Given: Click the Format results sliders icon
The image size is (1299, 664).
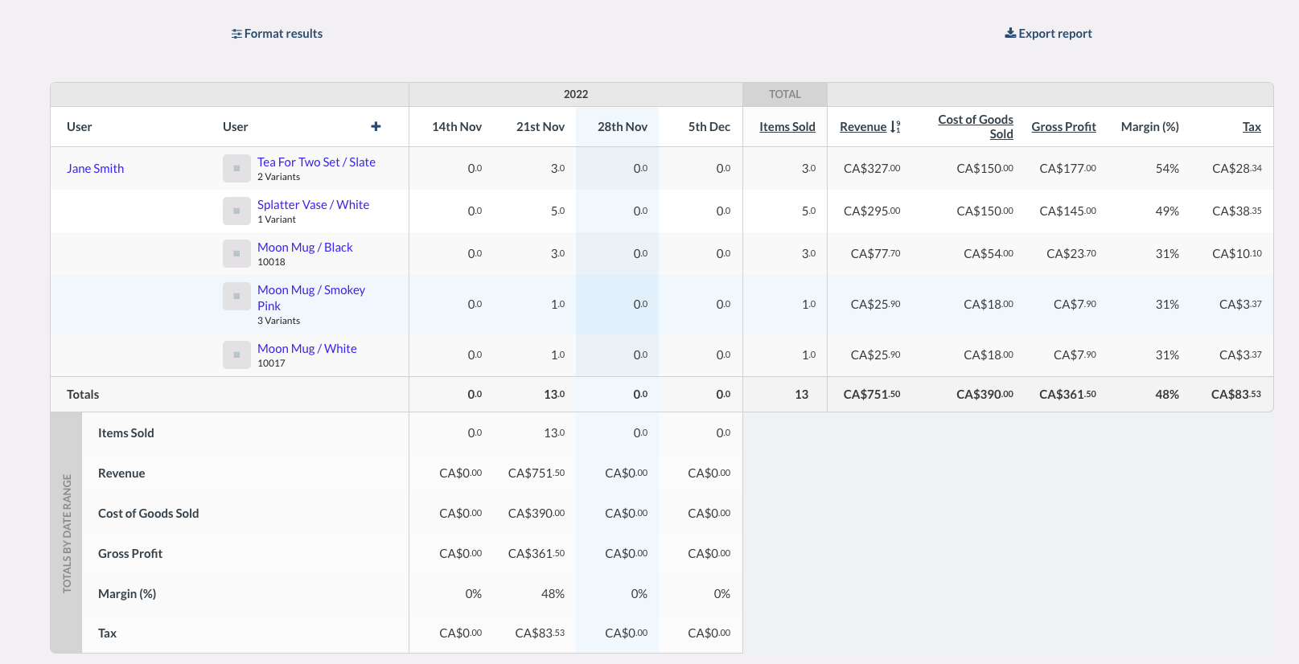Looking at the screenshot, I should coord(236,34).
